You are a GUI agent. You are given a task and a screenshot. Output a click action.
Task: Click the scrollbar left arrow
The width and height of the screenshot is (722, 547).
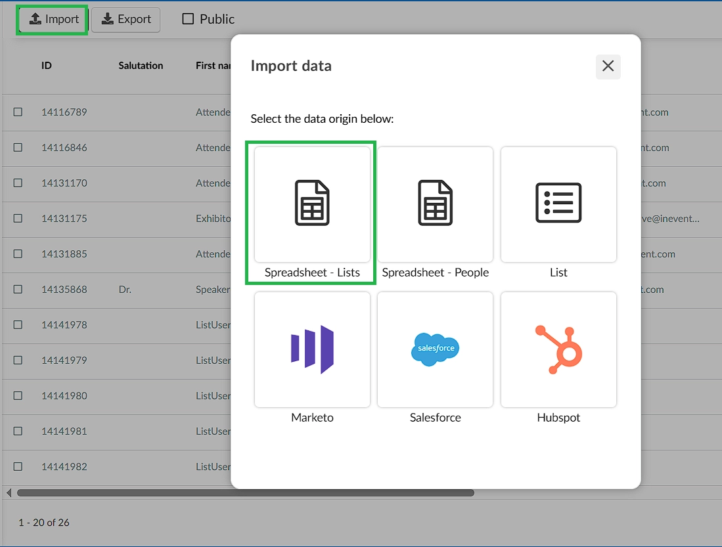coord(9,492)
